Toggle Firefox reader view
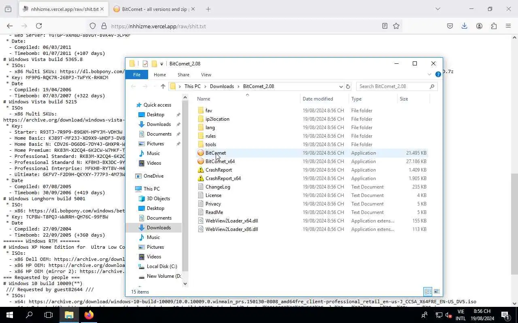The height and width of the screenshot is (323, 518). tap(385, 26)
